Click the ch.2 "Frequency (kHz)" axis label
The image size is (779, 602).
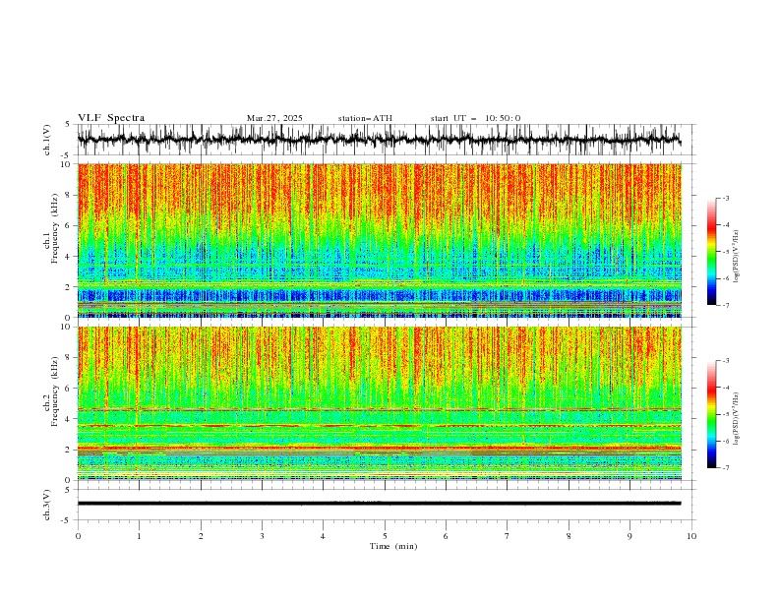pos(55,391)
